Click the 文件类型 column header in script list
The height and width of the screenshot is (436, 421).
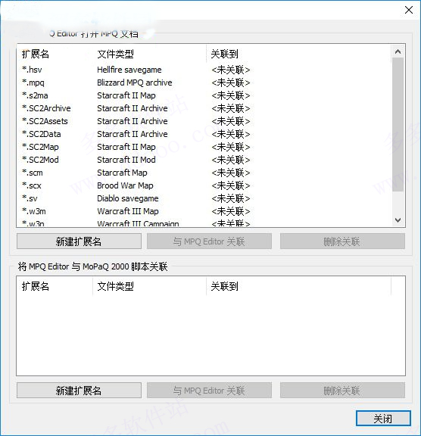coord(150,286)
